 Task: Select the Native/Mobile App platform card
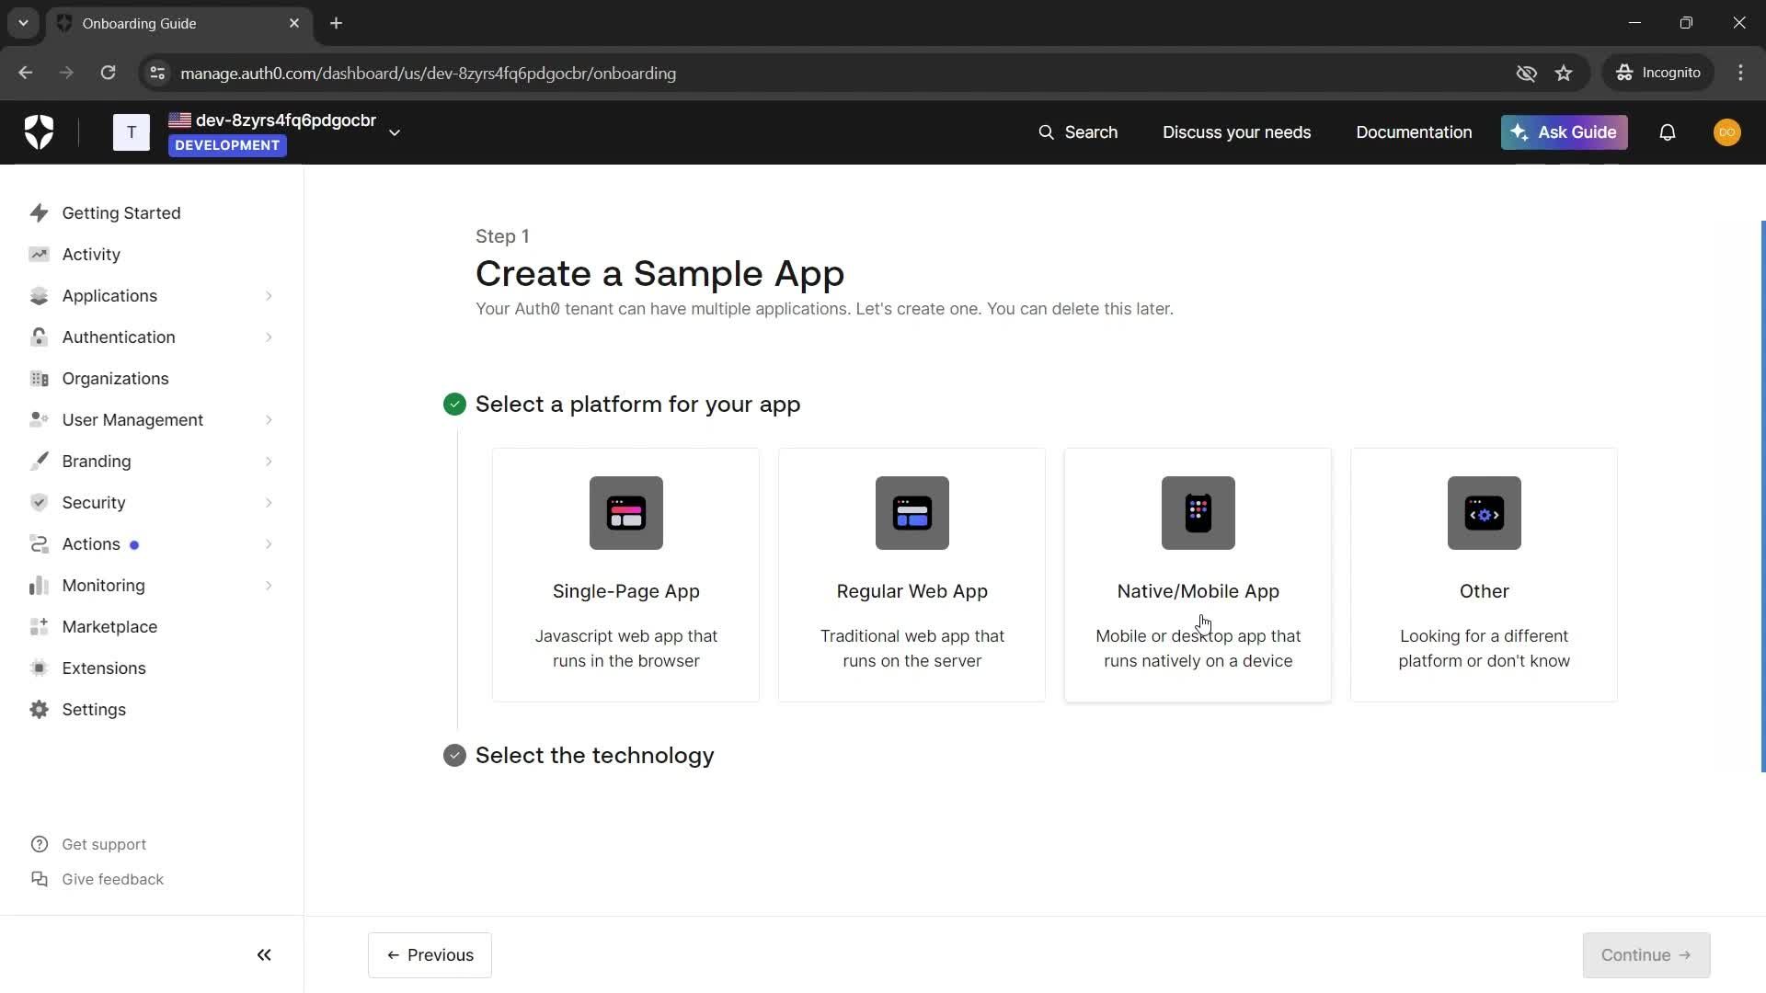coord(1198,575)
